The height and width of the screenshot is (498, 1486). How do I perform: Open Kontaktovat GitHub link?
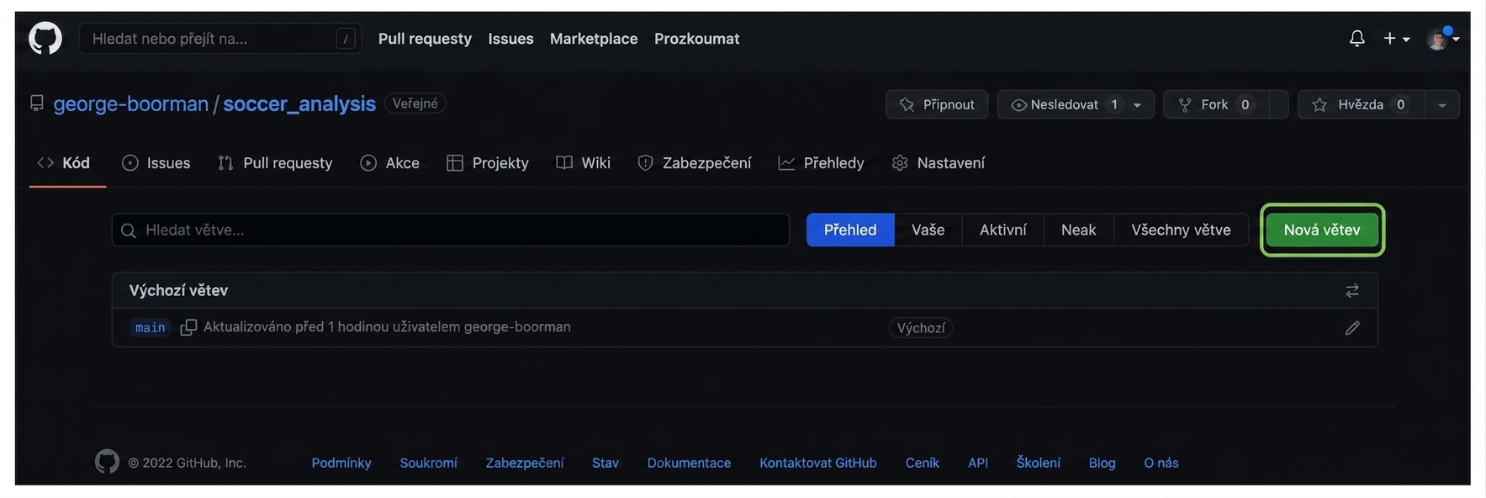pyautogui.click(x=818, y=463)
